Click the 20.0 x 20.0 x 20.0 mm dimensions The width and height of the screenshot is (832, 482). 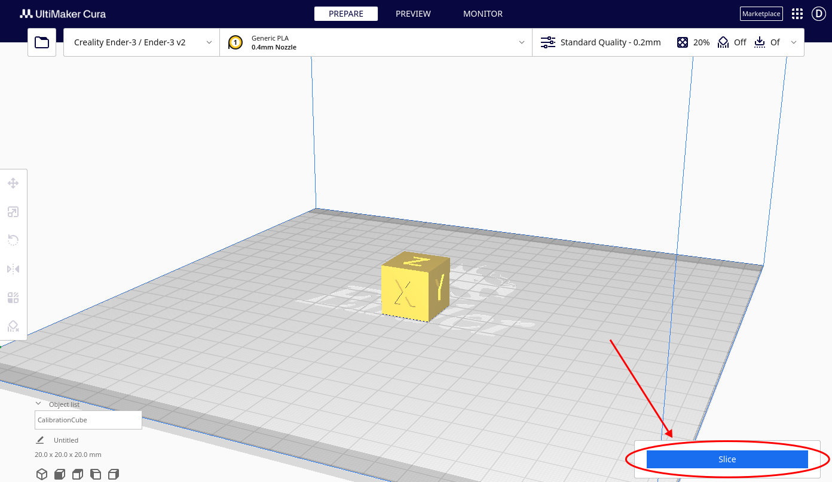coord(68,455)
